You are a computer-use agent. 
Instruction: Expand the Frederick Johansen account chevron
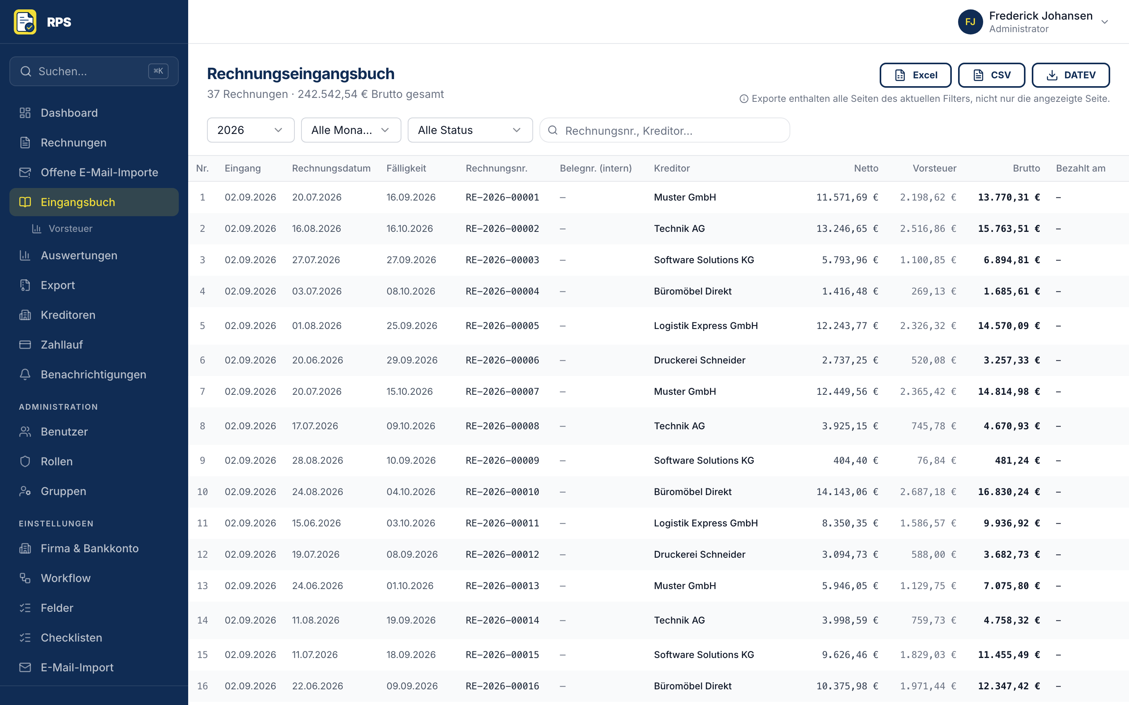1104,22
